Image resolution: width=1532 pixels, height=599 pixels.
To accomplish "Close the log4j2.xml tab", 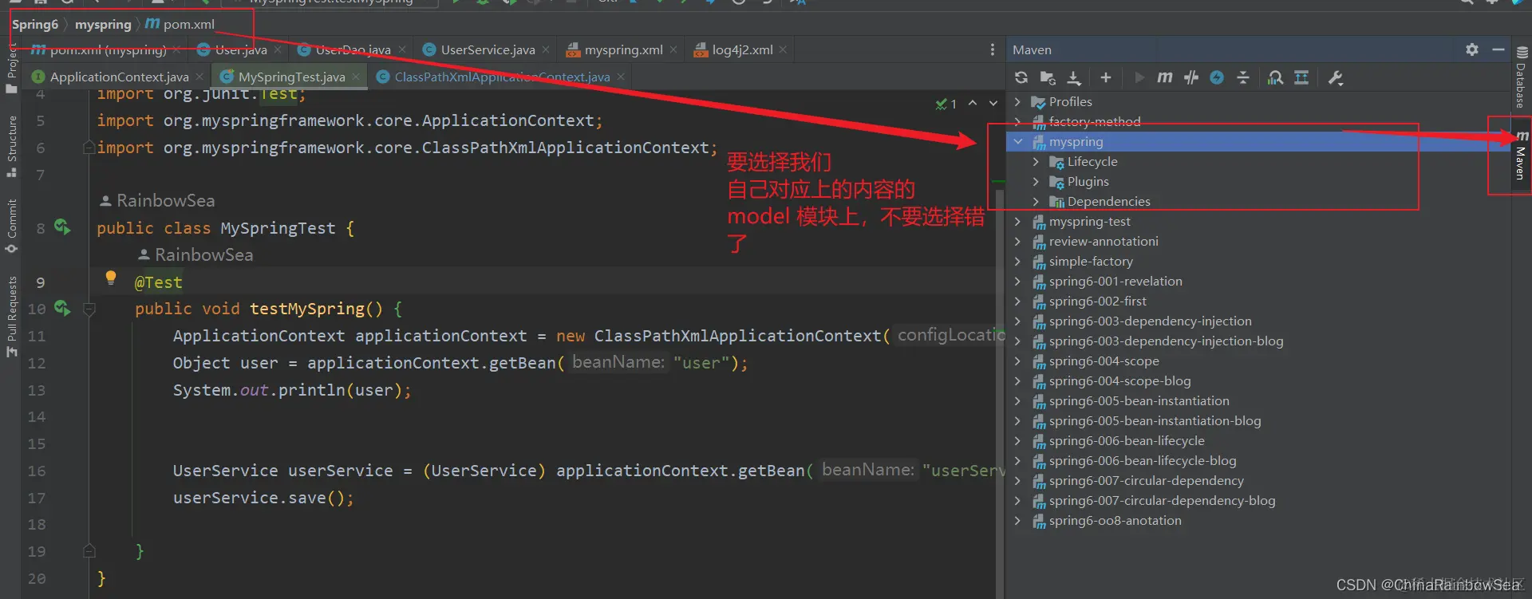I will point(784,49).
